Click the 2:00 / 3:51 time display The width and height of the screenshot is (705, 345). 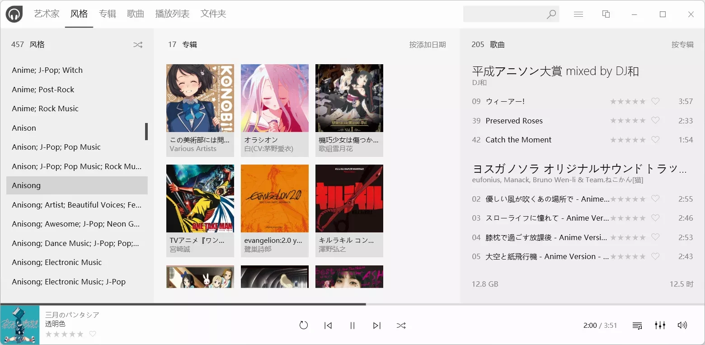[x=600, y=326]
